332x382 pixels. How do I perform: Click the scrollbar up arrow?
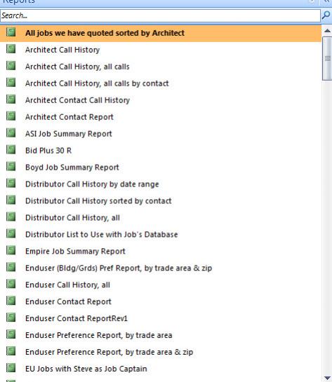pyautogui.click(x=327, y=31)
